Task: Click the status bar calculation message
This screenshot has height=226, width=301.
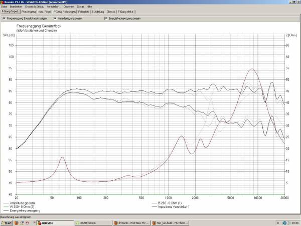Action: (x=16, y=217)
